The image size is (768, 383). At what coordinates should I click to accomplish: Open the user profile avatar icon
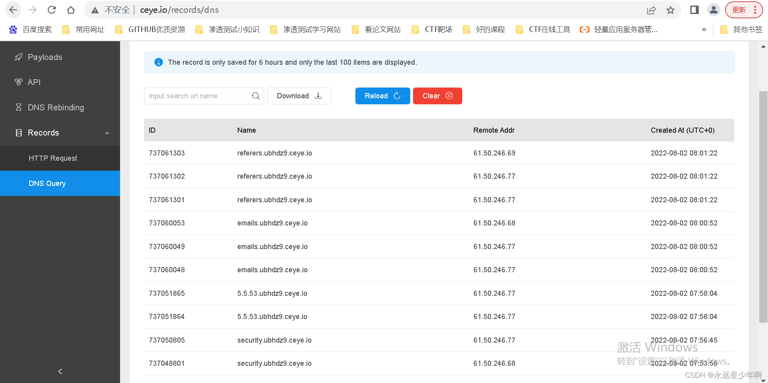[x=714, y=10]
